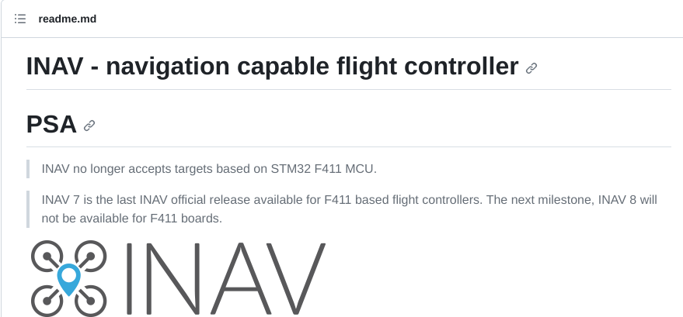Click the bottom-left propeller circle of drone logo
Viewport: 683px width, 317px height.
pyautogui.click(x=47, y=301)
